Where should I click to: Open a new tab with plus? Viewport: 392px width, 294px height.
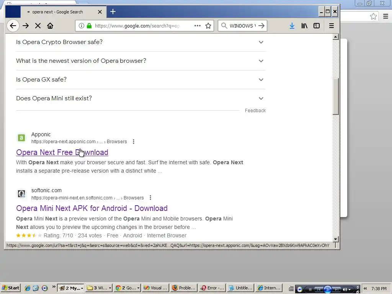[113, 11]
